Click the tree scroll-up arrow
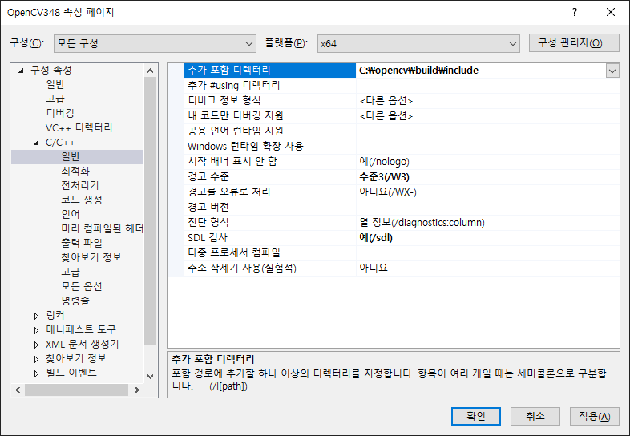Screen dimensions: 630x436 pos(150,71)
